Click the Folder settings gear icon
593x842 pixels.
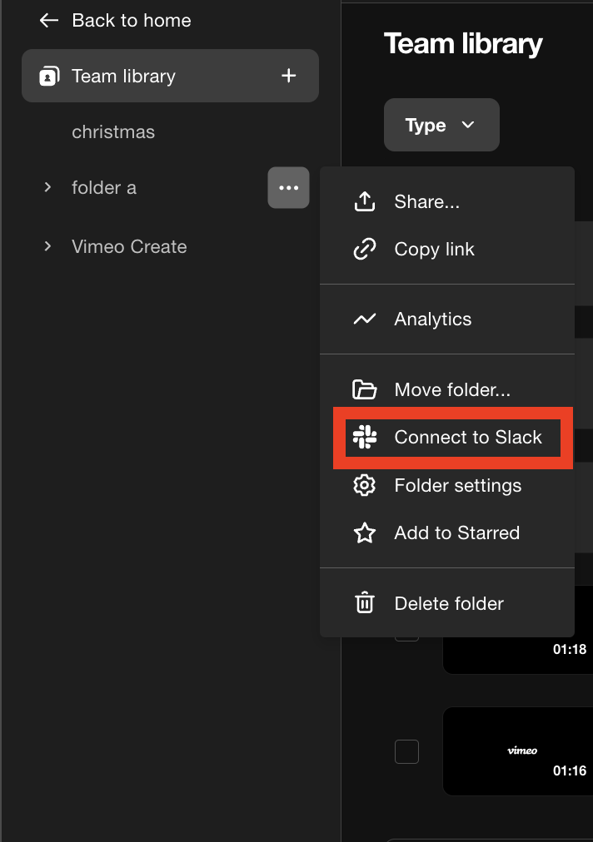[364, 485]
